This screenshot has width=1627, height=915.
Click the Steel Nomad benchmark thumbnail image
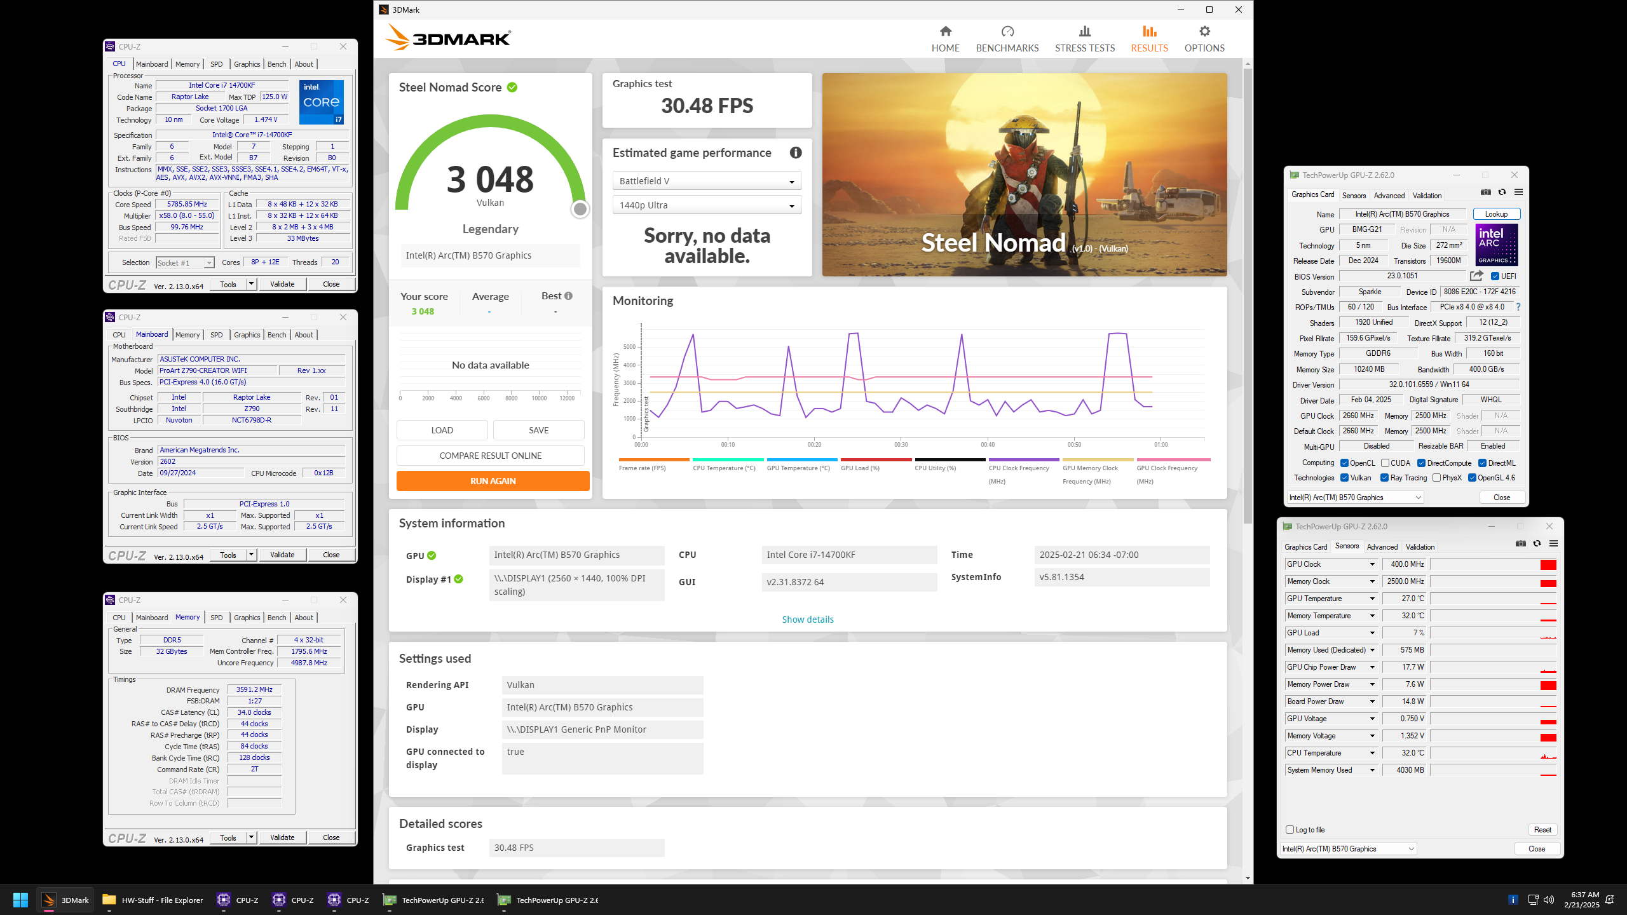click(1025, 175)
